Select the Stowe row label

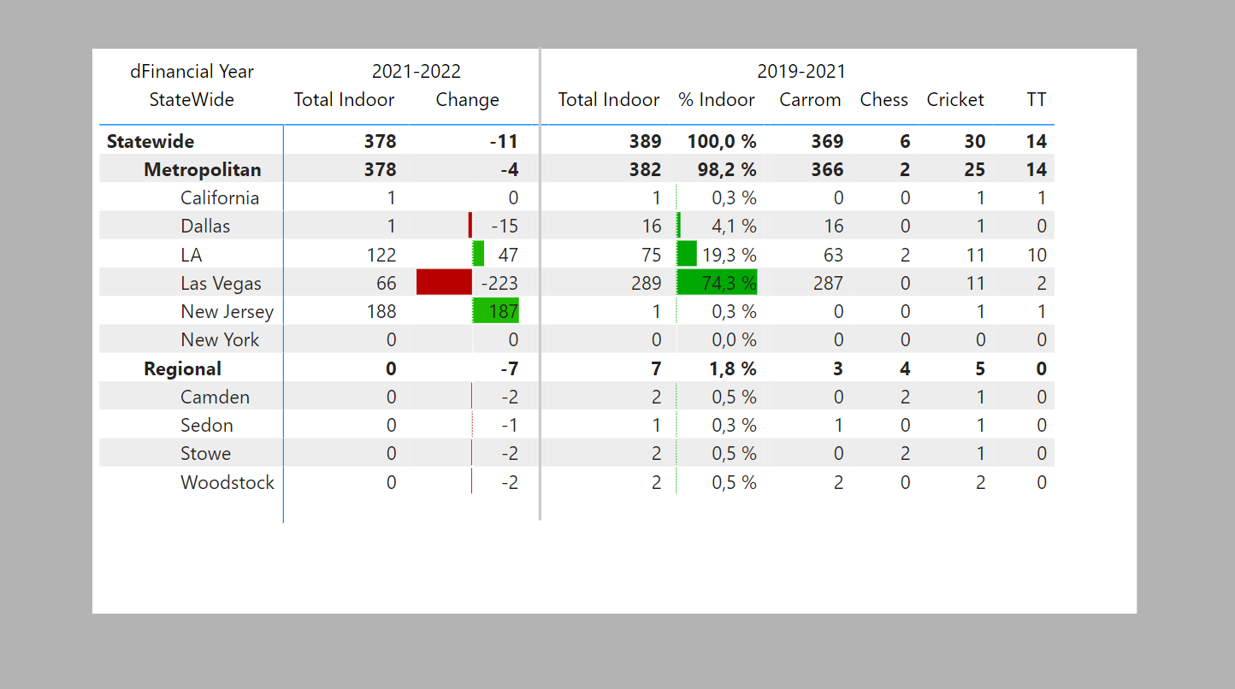pyautogui.click(x=206, y=453)
